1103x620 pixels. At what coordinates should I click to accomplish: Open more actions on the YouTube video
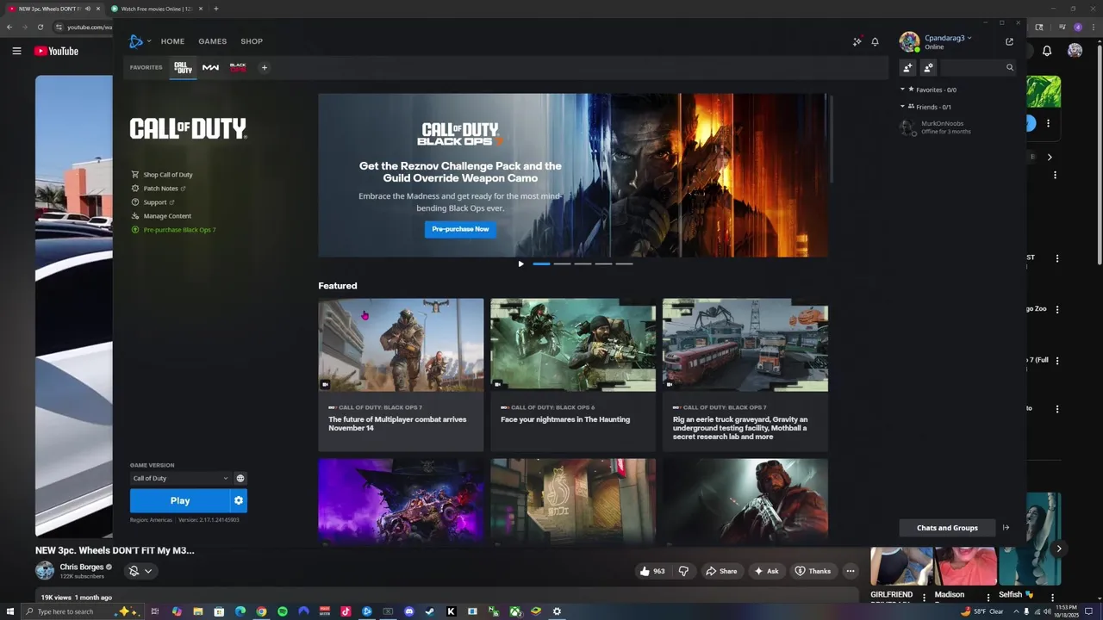(x=850, y=571)
